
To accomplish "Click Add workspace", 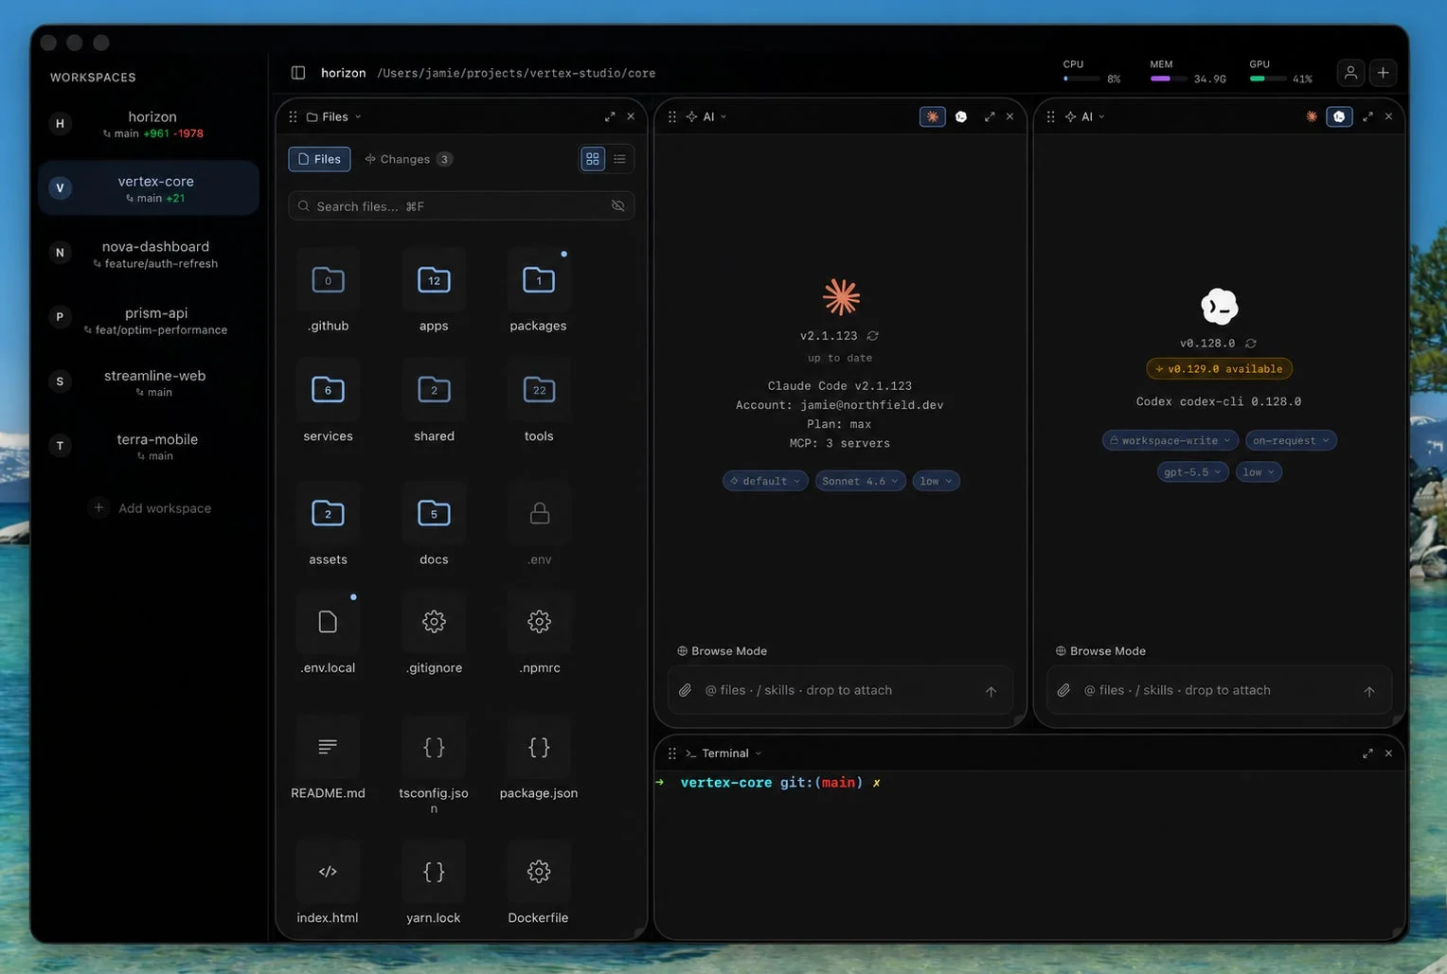I will point(152,508).
